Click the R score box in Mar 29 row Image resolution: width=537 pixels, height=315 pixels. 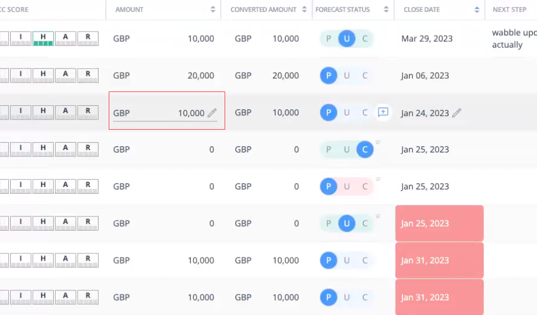(x=88, y=38)
